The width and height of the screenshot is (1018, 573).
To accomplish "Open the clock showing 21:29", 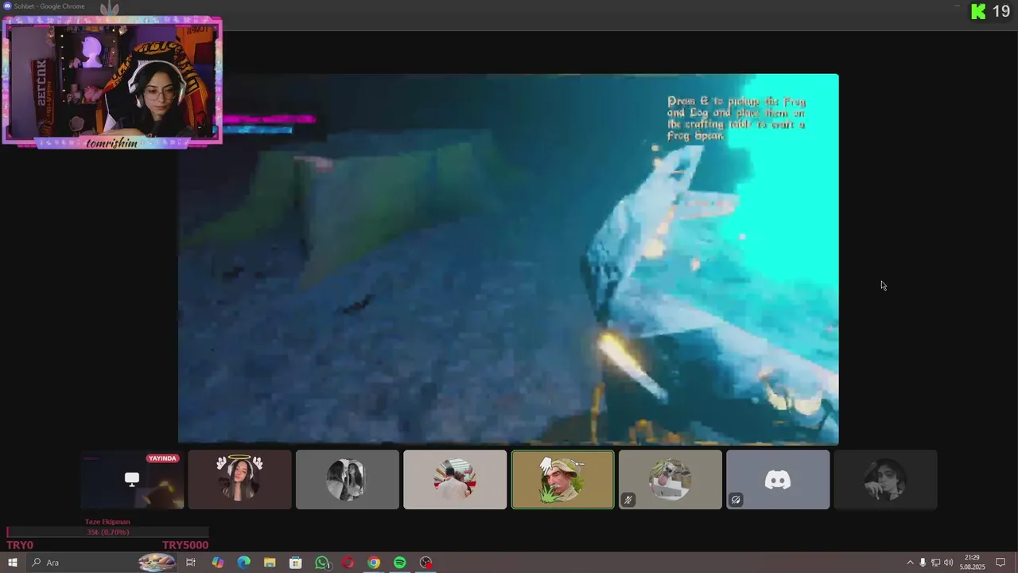I will coord(972,563).
